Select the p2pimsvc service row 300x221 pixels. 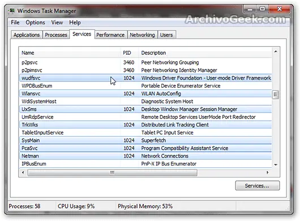tap(145, 70)
